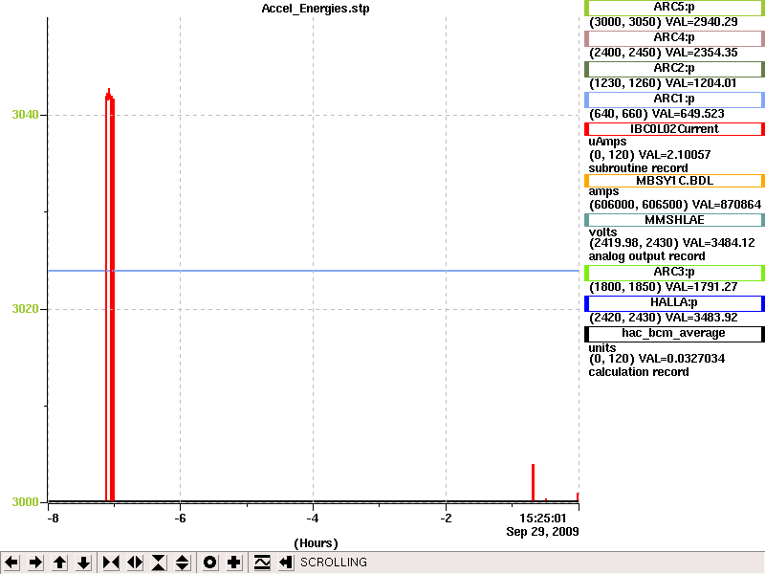The width and height of the screenshot is (765, 574).
Task: Click the plus toolbar icon
Action: tap(233, 563)
